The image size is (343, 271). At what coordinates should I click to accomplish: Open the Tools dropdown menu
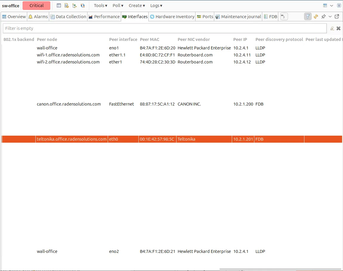click(100, 6)
